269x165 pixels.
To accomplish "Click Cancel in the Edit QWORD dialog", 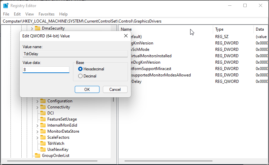I will tap(115, 90).
